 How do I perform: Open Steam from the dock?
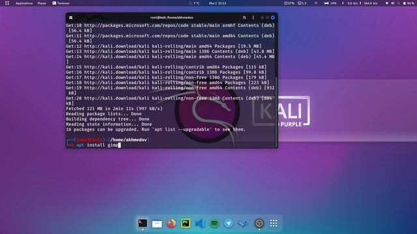pyautogui.click(x=243, y=224)
